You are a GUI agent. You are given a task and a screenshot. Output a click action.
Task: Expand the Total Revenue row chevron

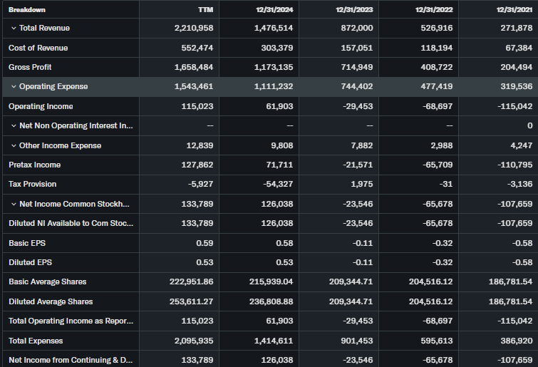(x=14, y=28)
